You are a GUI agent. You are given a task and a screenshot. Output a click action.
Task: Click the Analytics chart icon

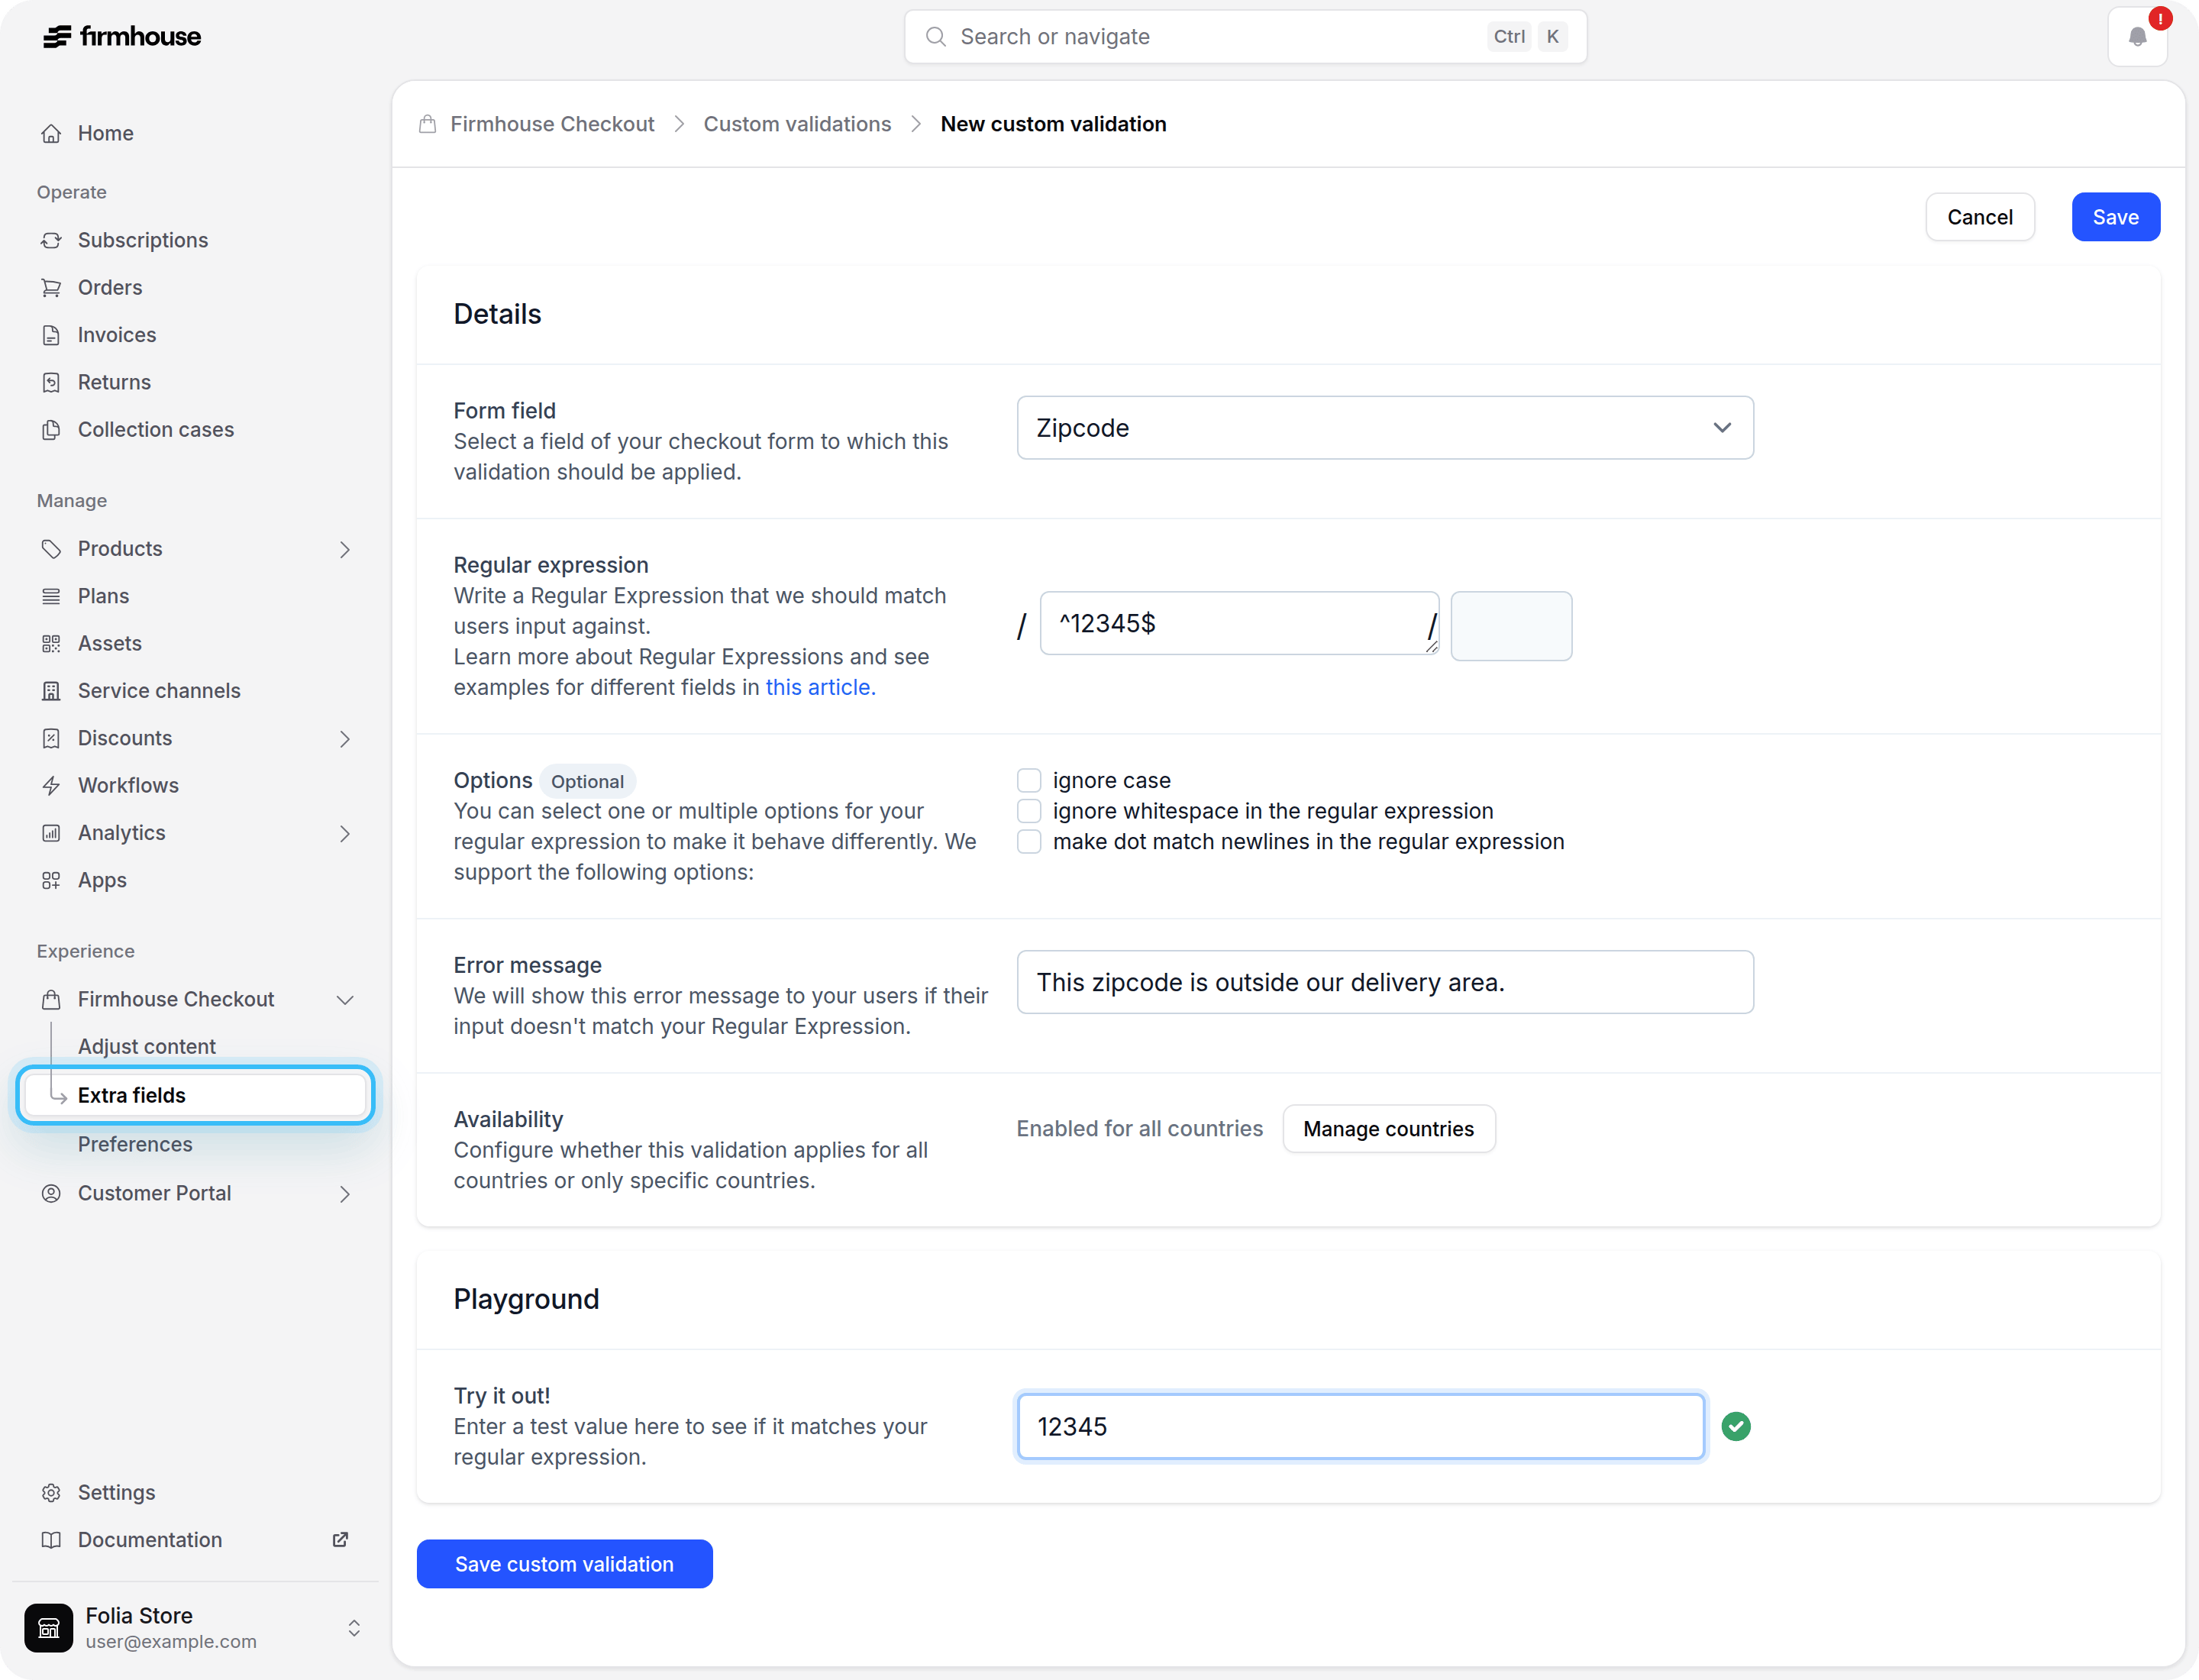coord(51,833)
